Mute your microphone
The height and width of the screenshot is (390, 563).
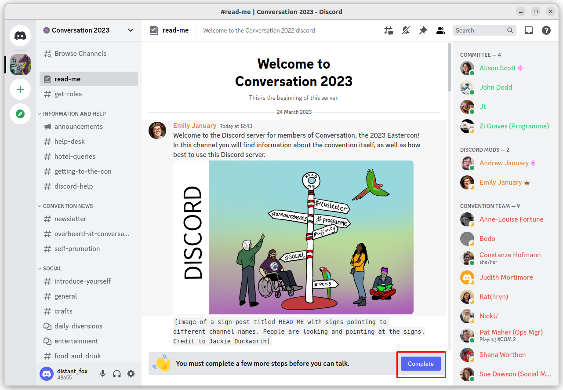click(102, 373)
